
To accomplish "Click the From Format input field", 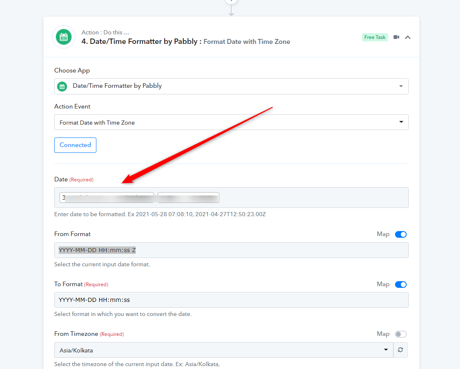I will pos(231,250).
